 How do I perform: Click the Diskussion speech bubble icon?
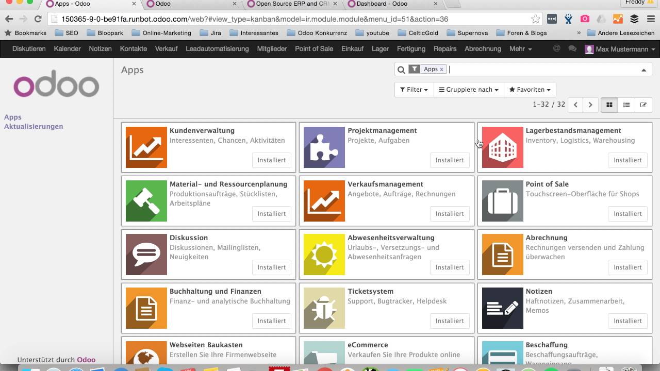[x=146, y=255]
